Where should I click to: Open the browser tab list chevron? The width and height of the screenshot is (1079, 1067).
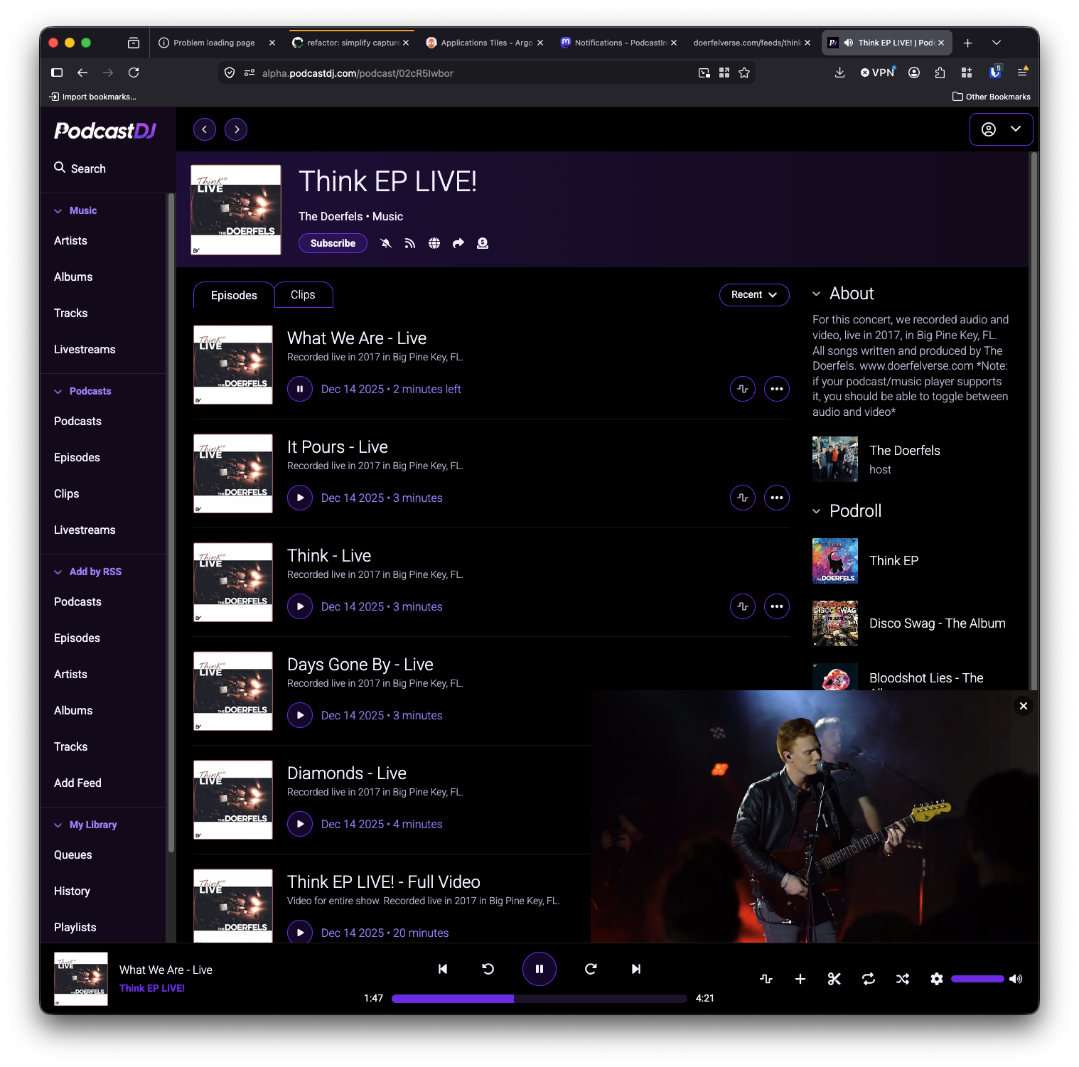(997, 43)
